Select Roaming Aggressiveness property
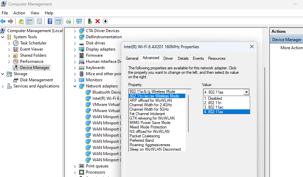This screenshot has width=303, height=177. coord(157,145)
